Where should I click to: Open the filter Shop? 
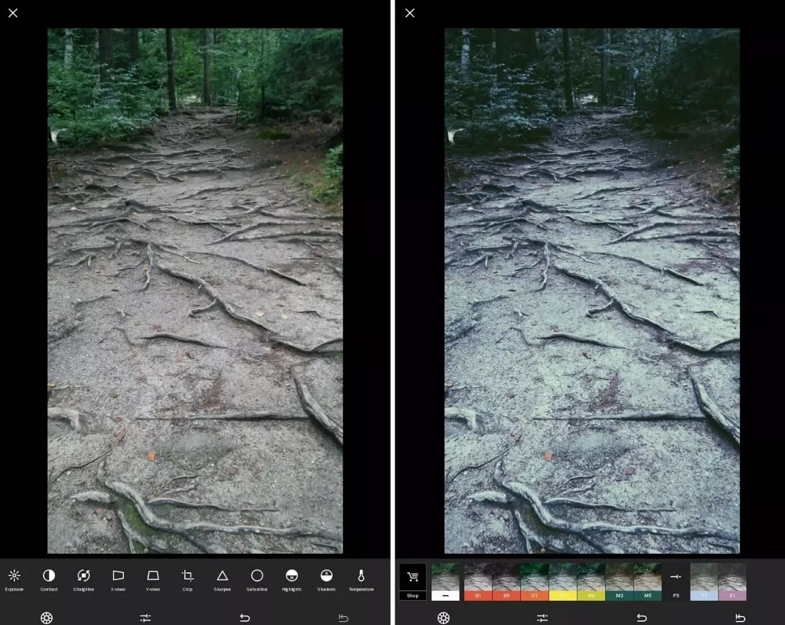tap(413, 581)
